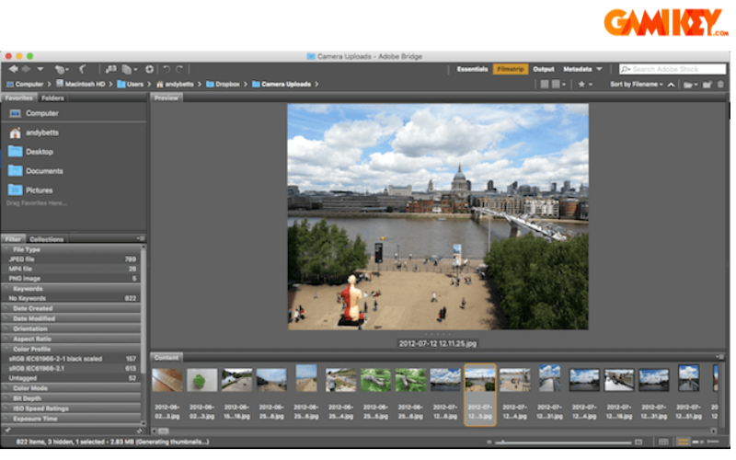The height and width of the screenshot is (460, 736).
Task: Click the Search Adobe Stock field
Action: pyautogui.click(x=673, y=69)
